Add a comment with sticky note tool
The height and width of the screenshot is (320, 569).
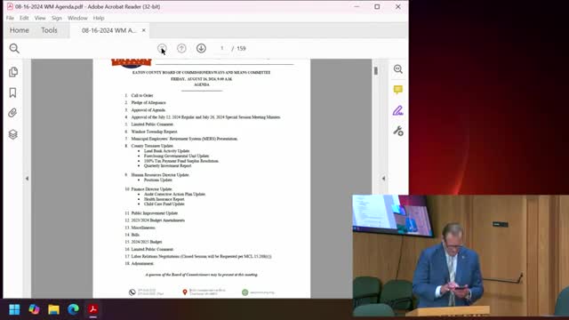point(398,90)
